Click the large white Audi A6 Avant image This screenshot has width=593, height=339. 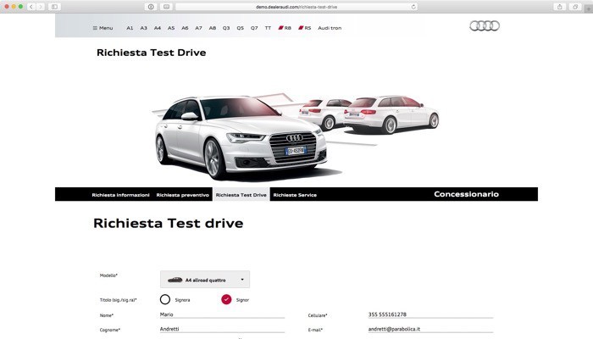tap(241, 137)
